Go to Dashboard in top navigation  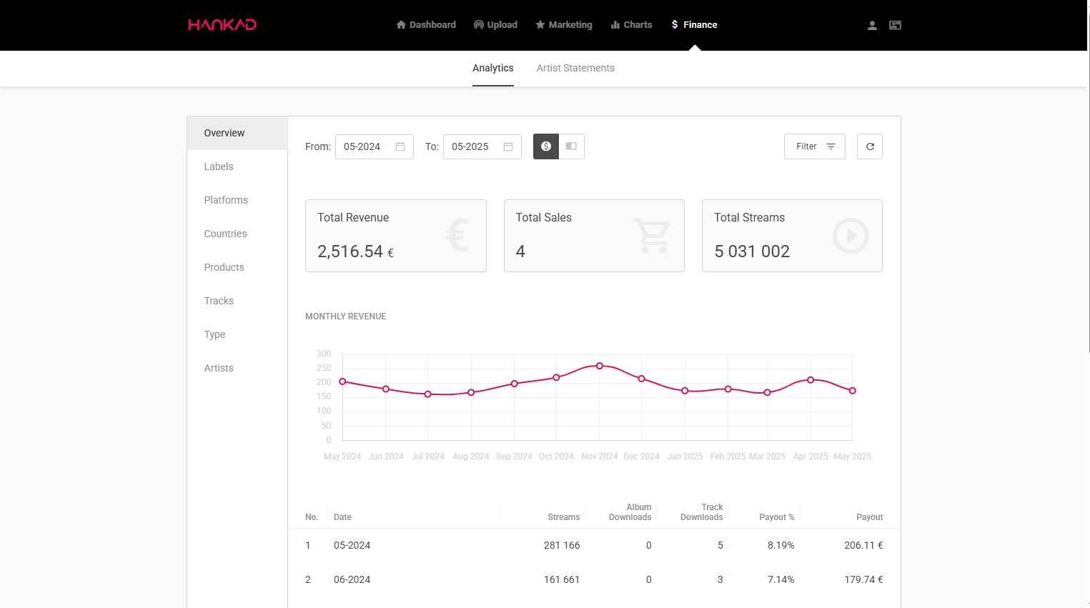(x=426, y=24)
